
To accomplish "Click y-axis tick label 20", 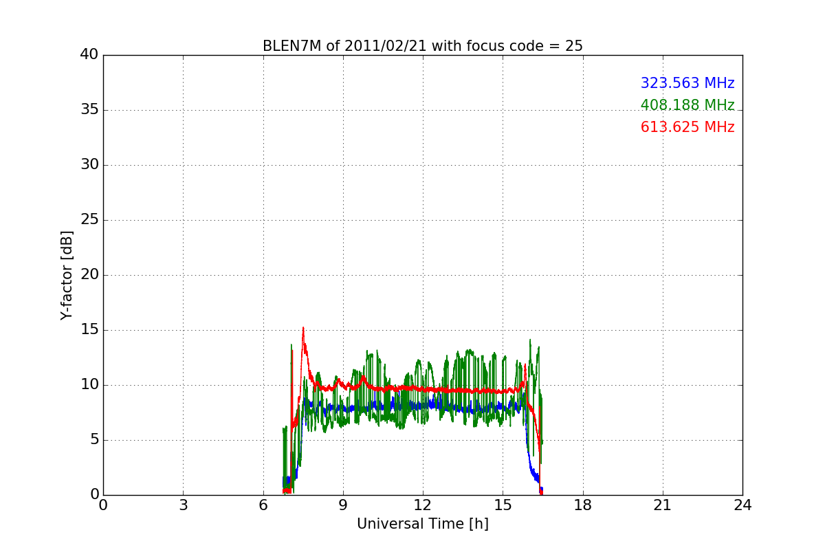I will [89, 275].
